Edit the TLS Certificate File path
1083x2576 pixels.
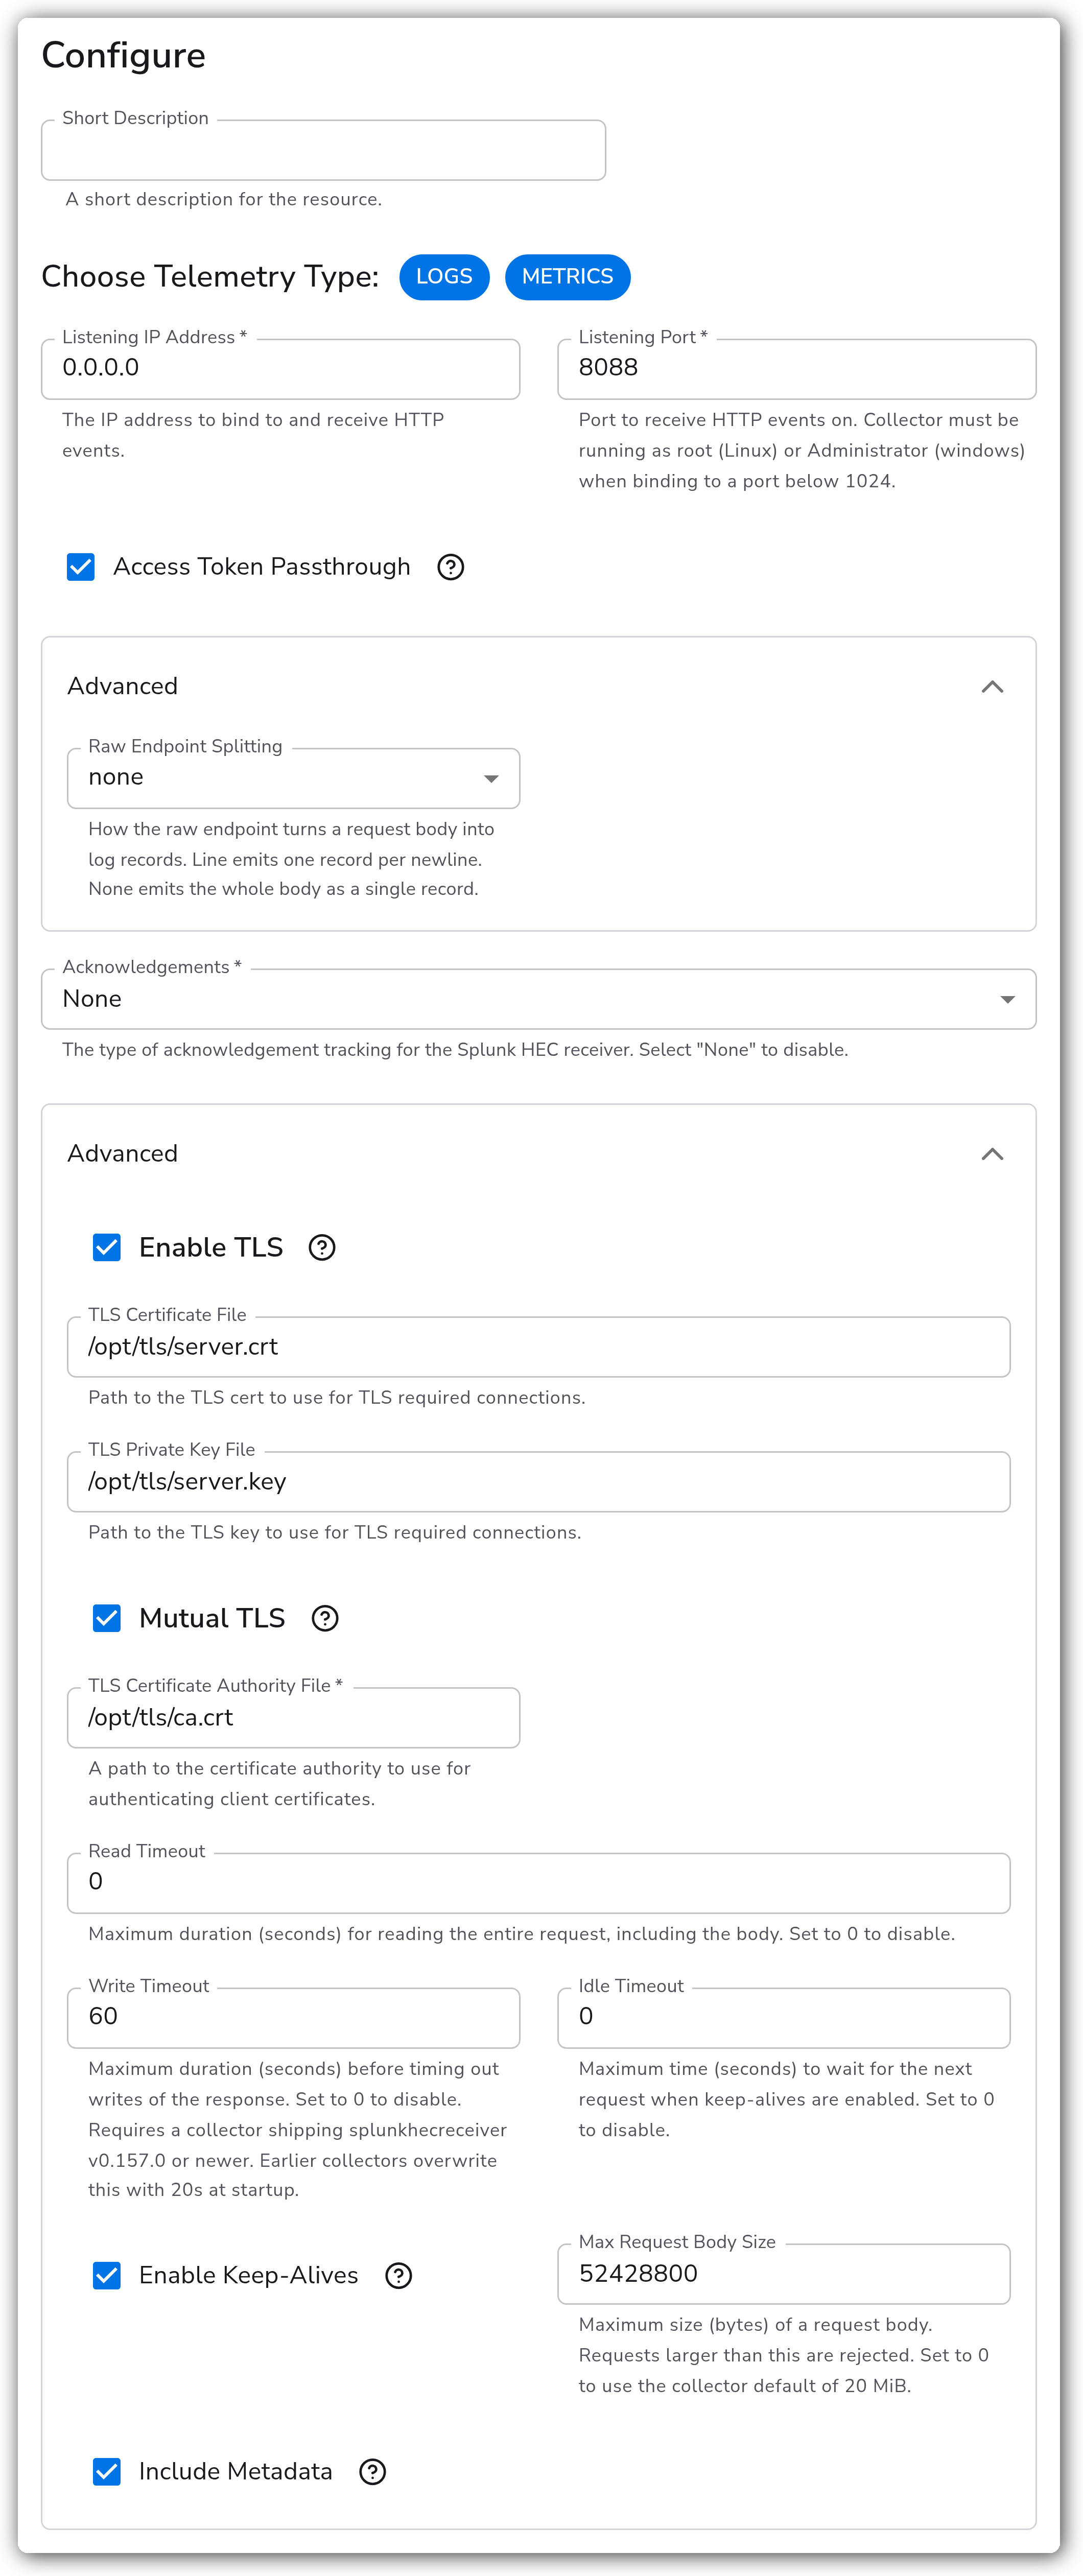tap(538, 1347)
